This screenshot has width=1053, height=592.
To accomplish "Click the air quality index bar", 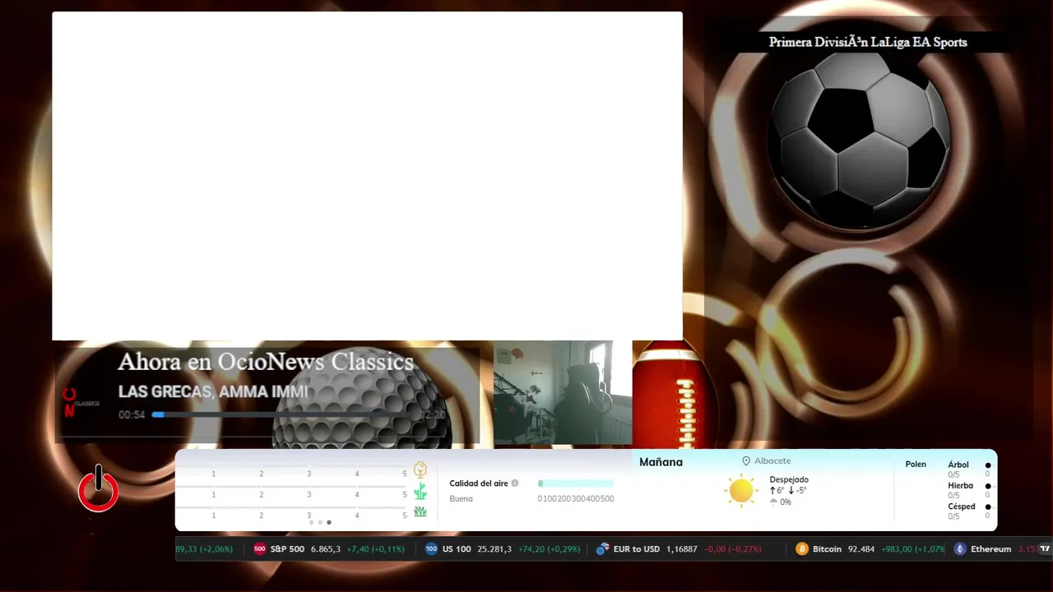I will tap(576, 483).
